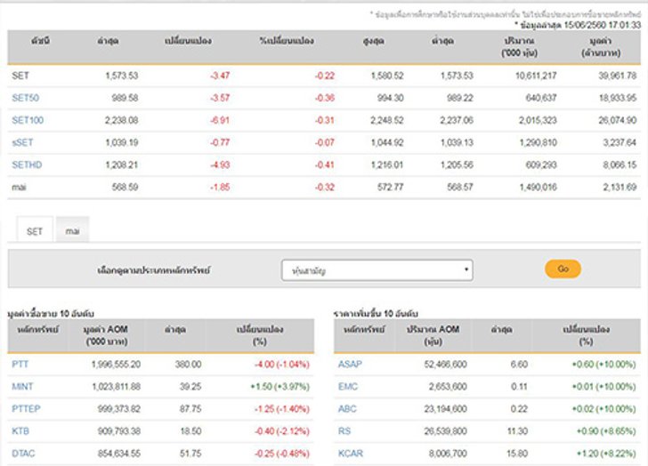Open the PTT stock link

[x=20, y=364]
